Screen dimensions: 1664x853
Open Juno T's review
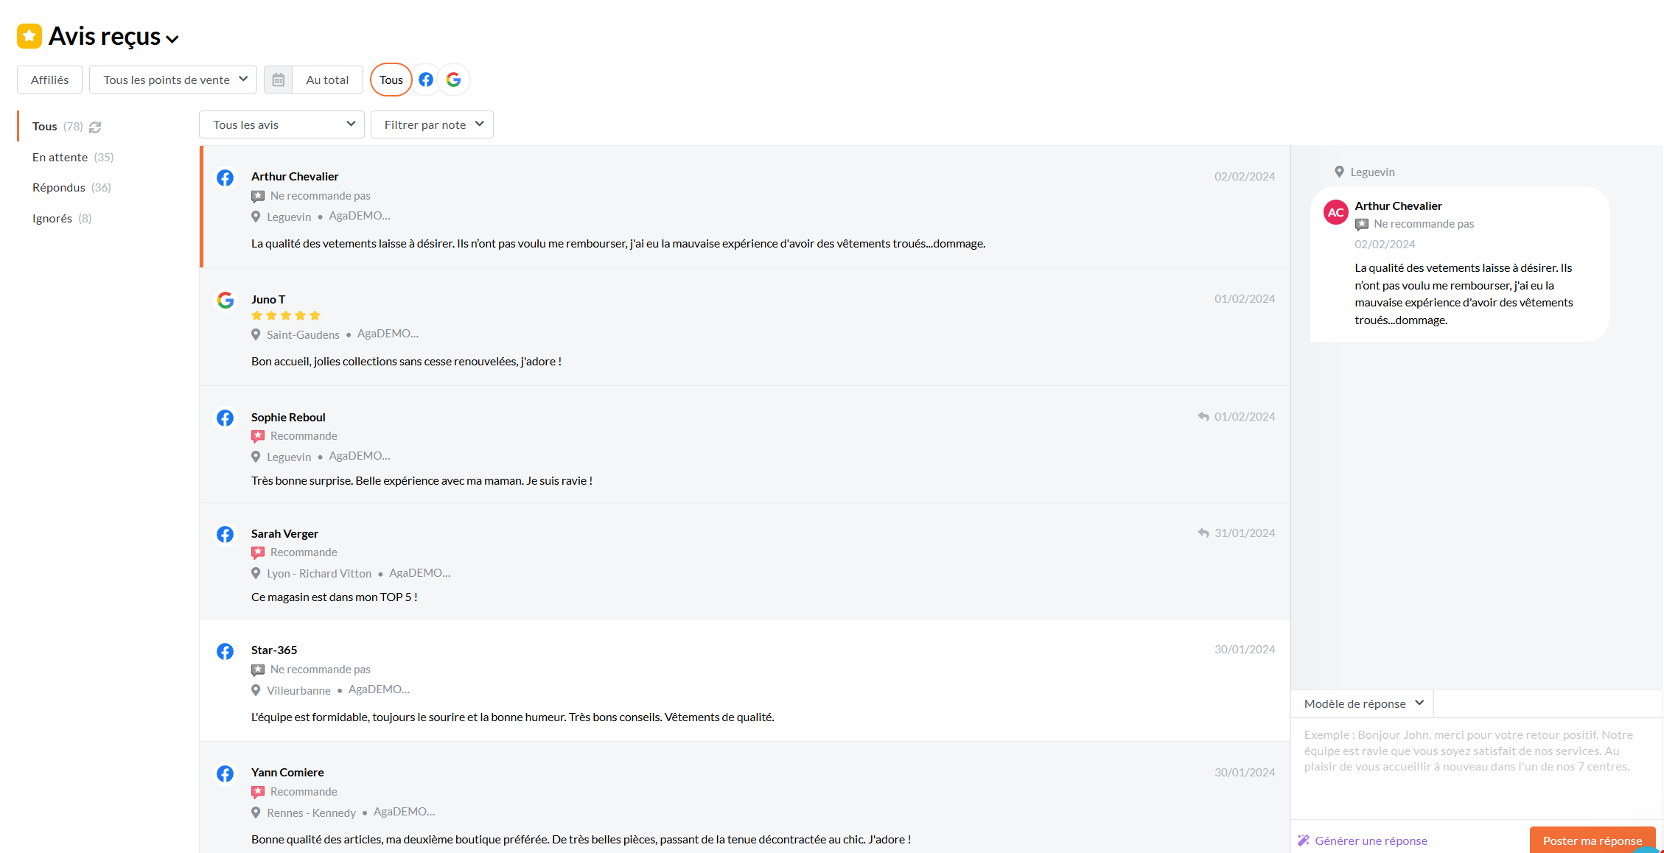pyautogui.click(x=745, y=327)
